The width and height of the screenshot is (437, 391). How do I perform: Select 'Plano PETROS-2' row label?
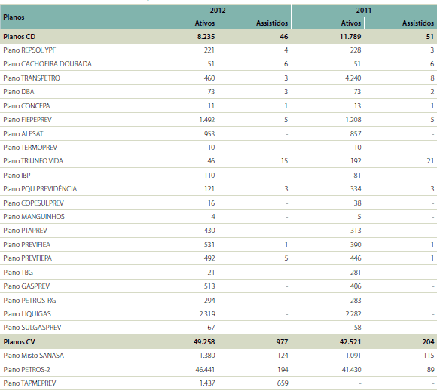[x=26, y=370]
